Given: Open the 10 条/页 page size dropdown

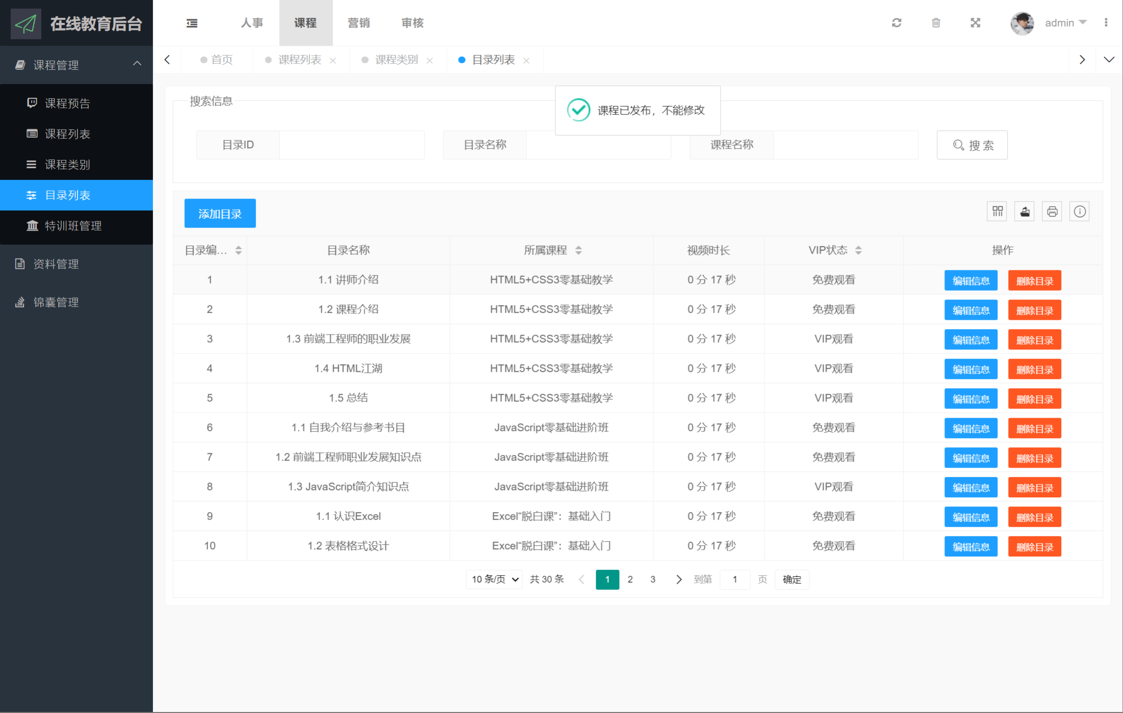Looking at the screenshot, I should pyautogui.click(x=494, y=579).
